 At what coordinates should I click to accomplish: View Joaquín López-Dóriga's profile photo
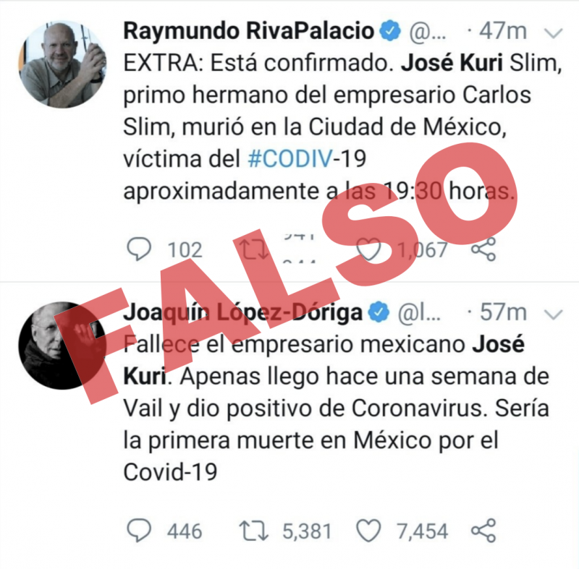coord(62,346)
